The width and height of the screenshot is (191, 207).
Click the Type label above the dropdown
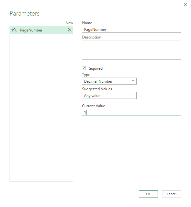(86, 75)
